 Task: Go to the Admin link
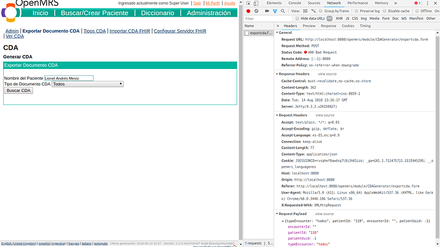pos(12,31)
